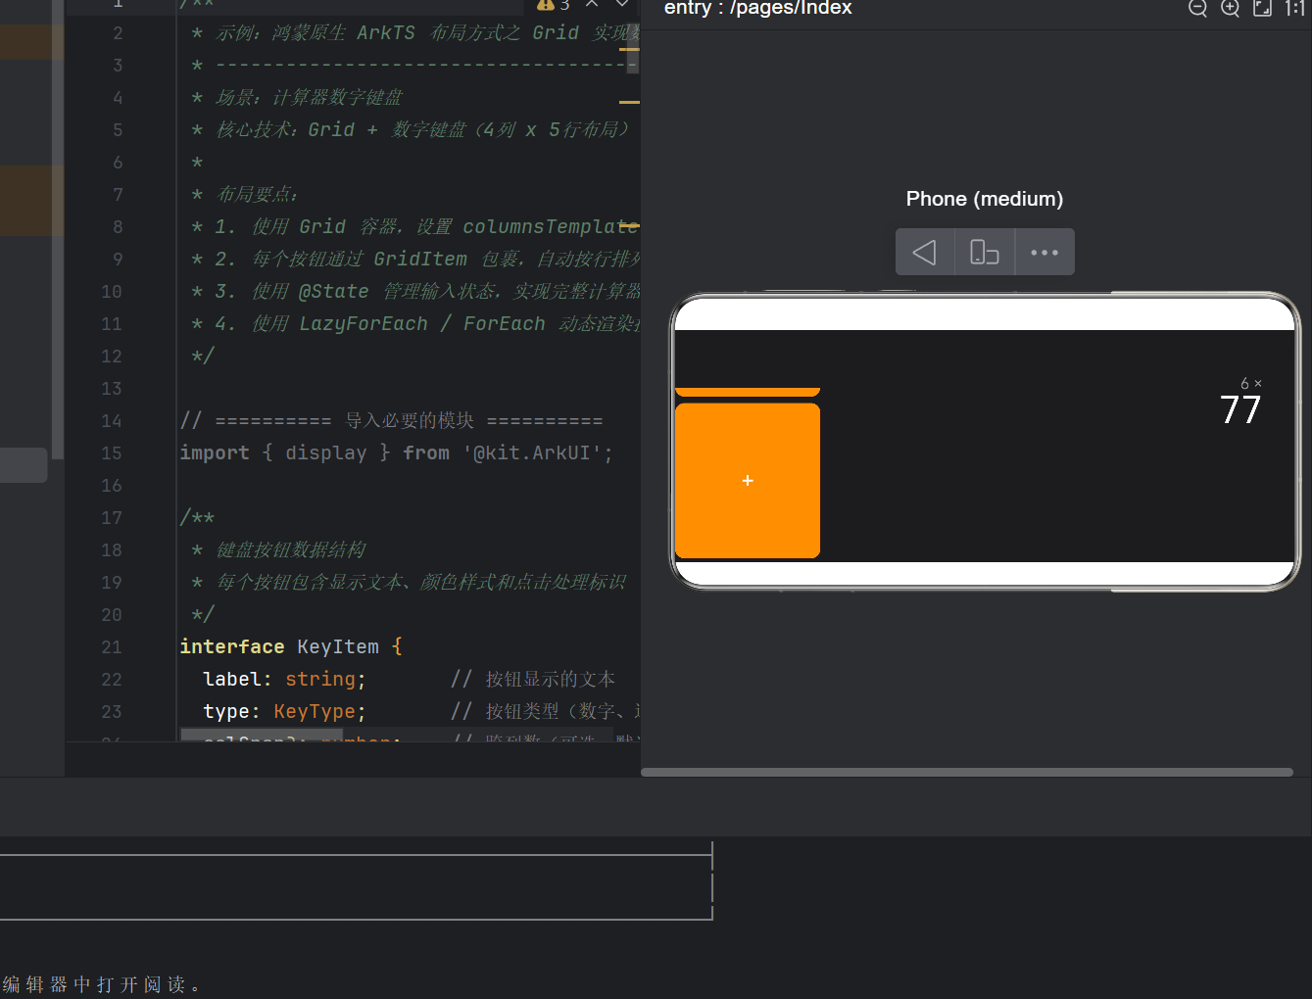The width and height of the screenshot is (1312, 999).
Task: Click the editor horizontal scrollbar thumb
Action: point(262,735)
